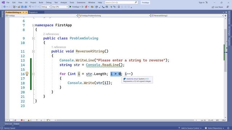Click Add to Source Control
This screenshot has width=232, height=130.
click(x=190, y=128)
